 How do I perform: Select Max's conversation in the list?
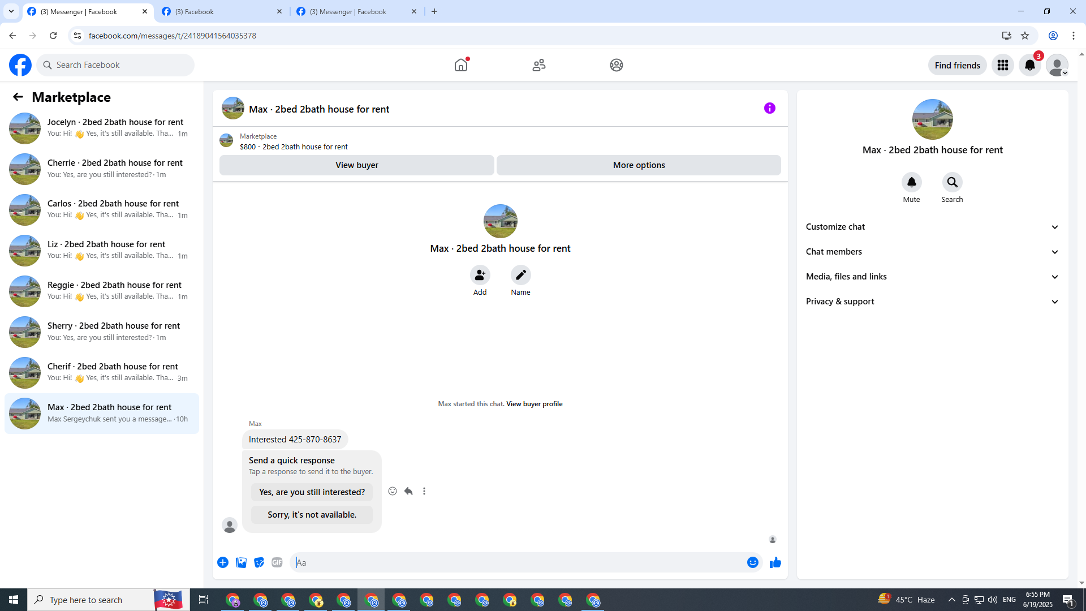102,414
